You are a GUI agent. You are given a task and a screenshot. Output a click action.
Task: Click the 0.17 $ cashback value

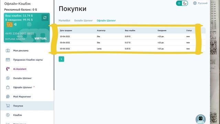pyautogui.click(x=128, y=42)
